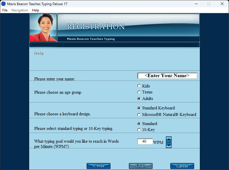Increase the WPM goal with up arrow

[169, 139]
